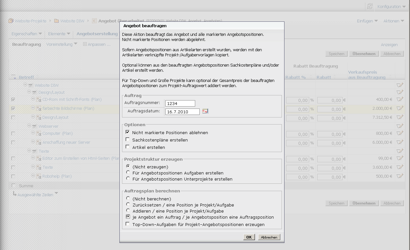Click the edit icon in the 500,00 € row
This screenshot has height=250, width=410.
pos(399,176)
